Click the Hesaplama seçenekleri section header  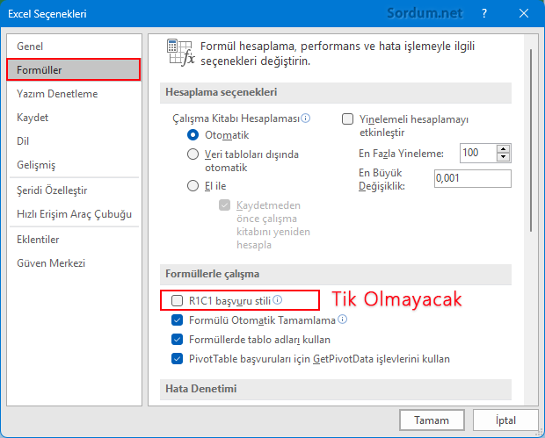tap(336, 92)
